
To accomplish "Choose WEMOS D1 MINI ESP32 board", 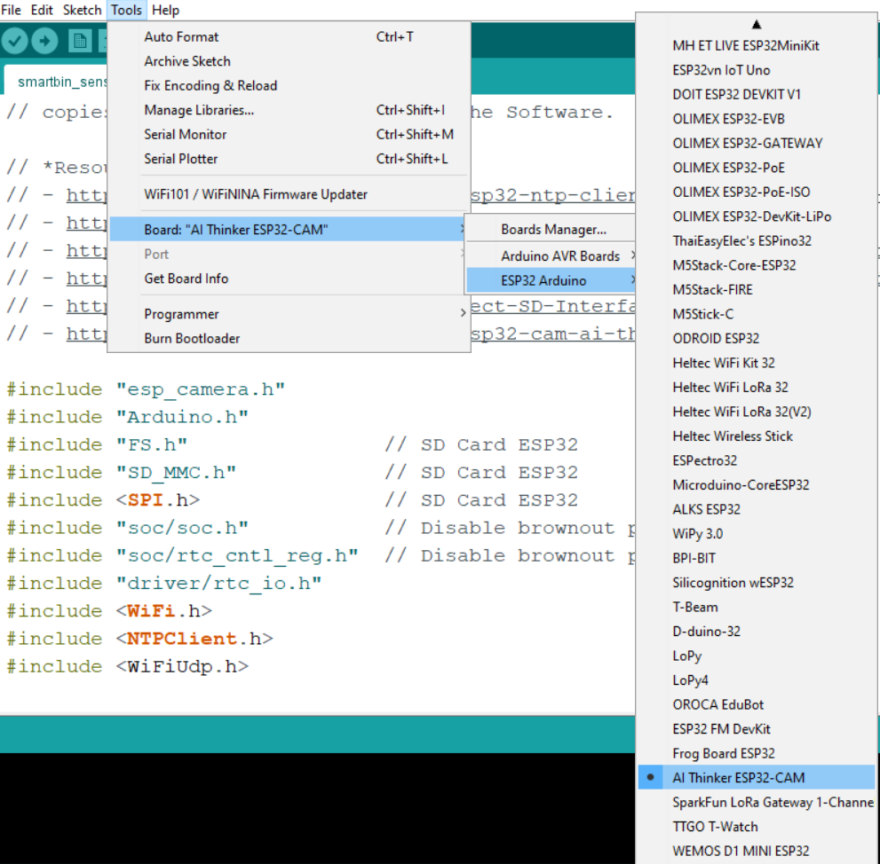I will [x=756, y=851].
